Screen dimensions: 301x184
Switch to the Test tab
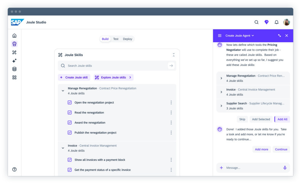coord(116,39)
